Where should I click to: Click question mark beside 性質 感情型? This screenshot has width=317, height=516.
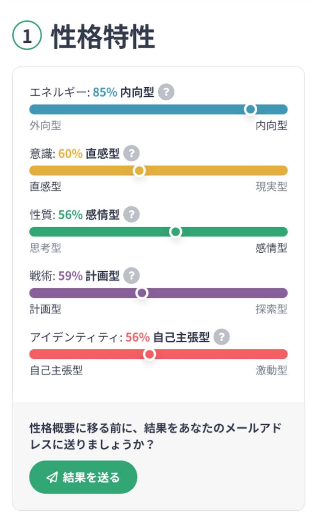tap(131, 215)
